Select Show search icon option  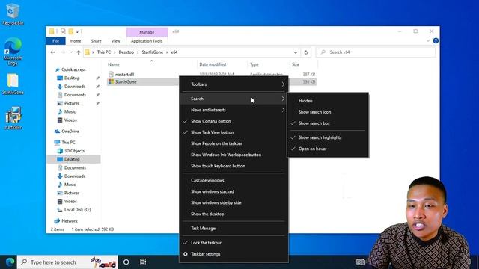(328, 112)
